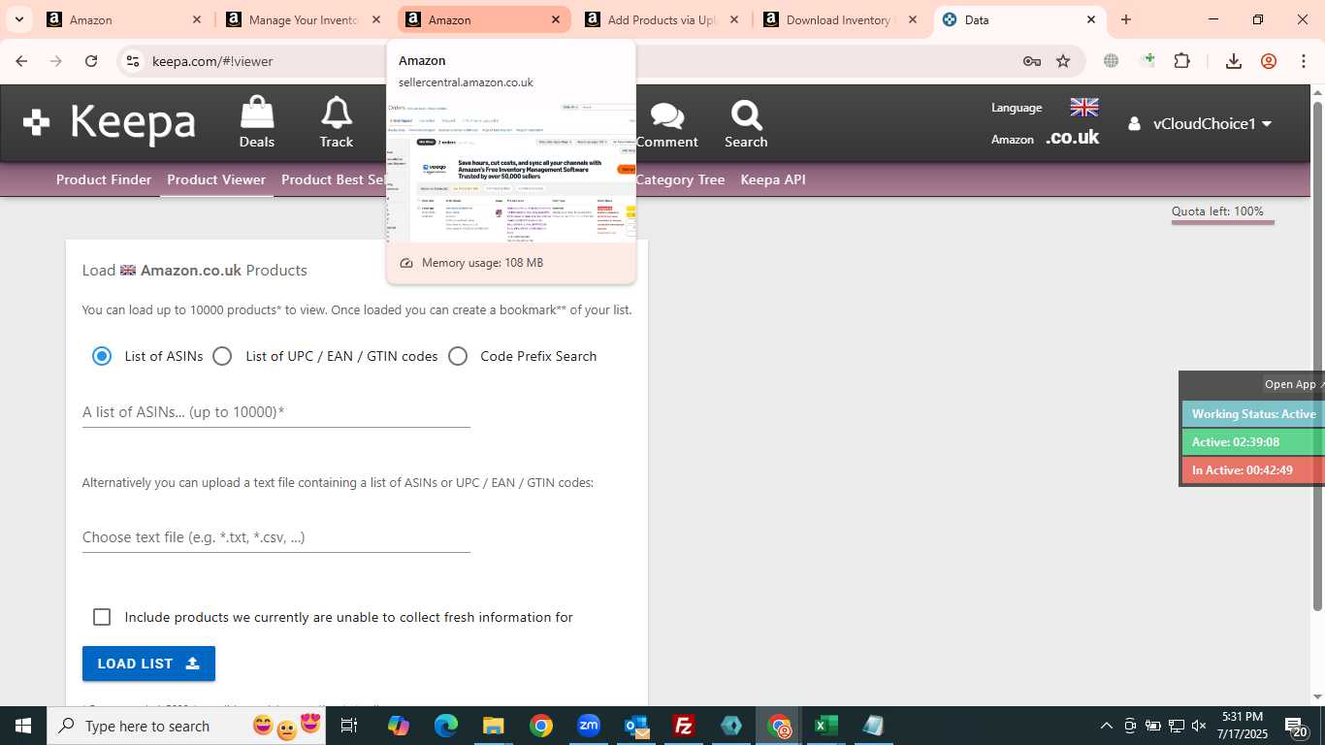The height and width of the screenshot is (745, 1325).
Task: Click the list of ASINs input field
Action: (x=276, y=412)
